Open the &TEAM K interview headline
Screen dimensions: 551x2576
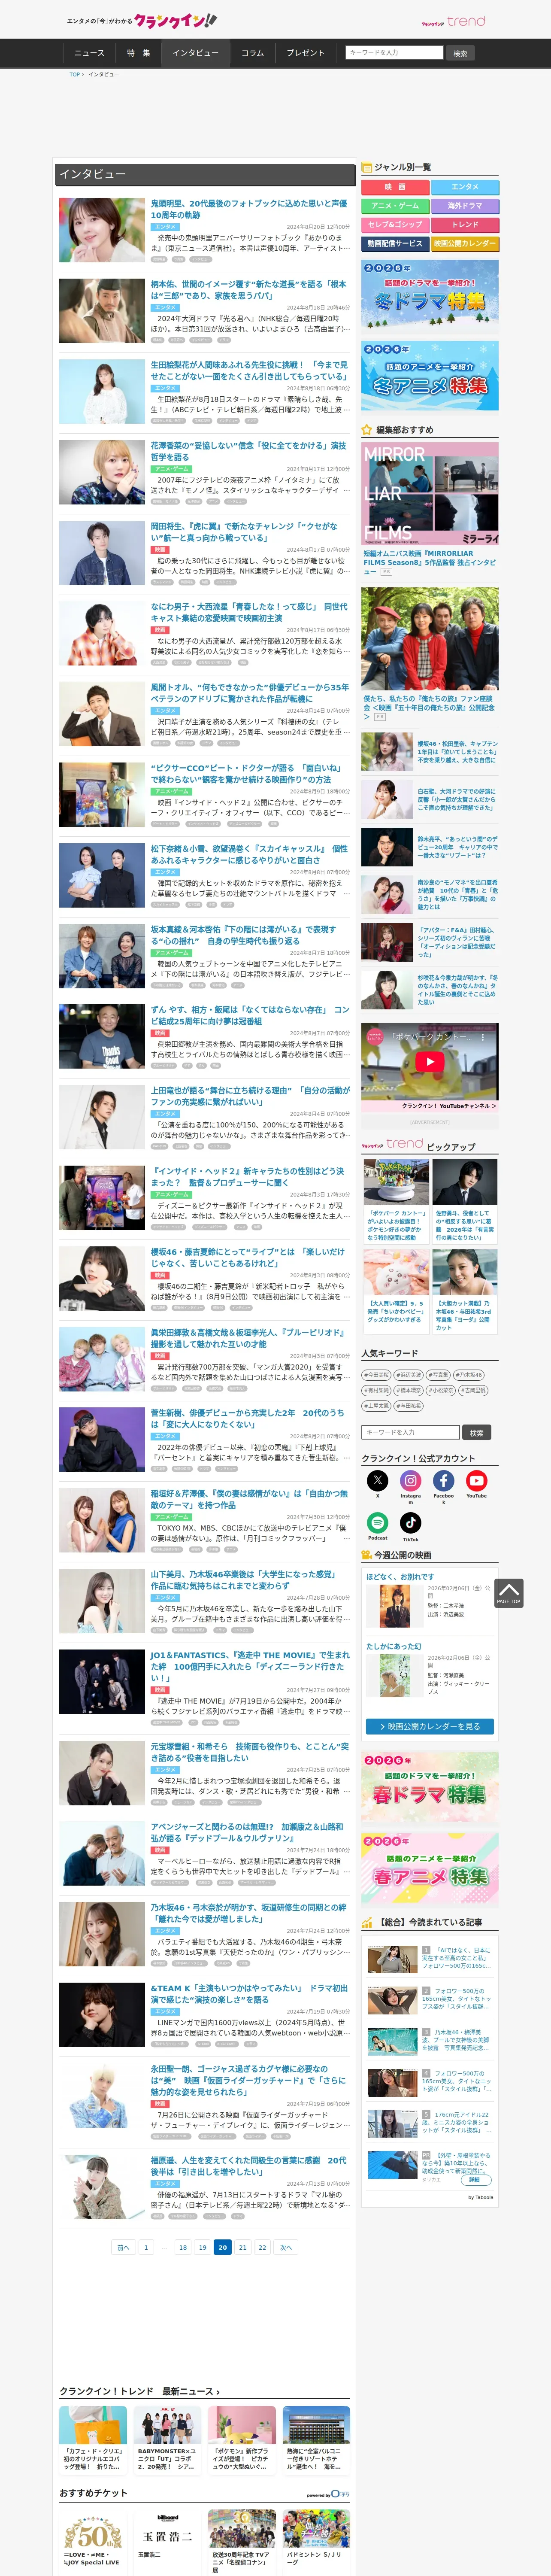tap(249, 1994)
